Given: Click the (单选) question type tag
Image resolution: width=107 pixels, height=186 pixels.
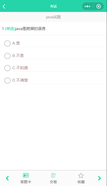Looking at the screenshot, I should 10,29.
